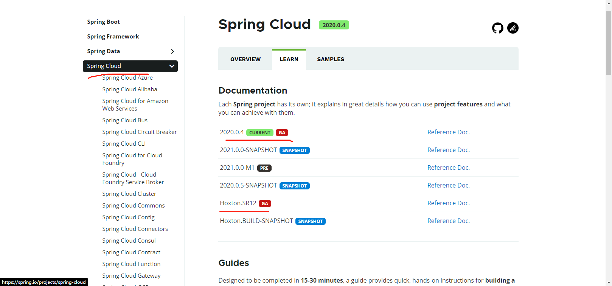Click the Spring Cloud page title
The width and height of the screenshot is (612, 286).
tap(264, 25)
